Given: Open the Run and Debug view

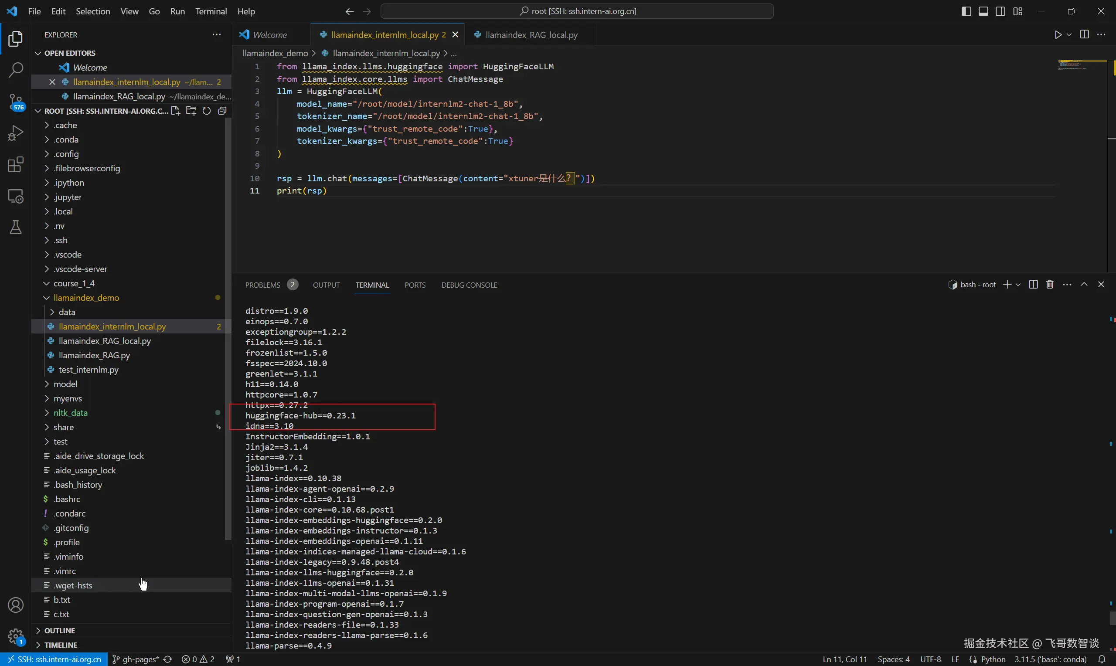Looking at the screenshot, I should pos(16,133).
